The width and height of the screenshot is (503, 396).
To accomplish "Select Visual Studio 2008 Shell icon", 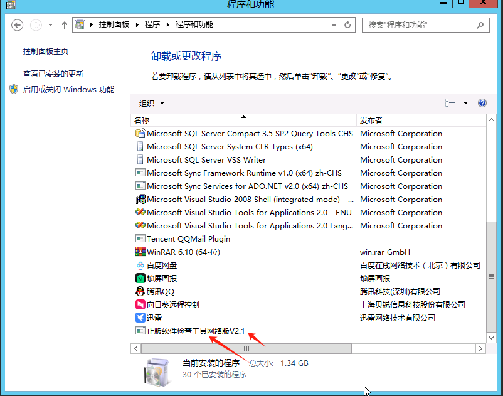I will (x=140, y=200).
